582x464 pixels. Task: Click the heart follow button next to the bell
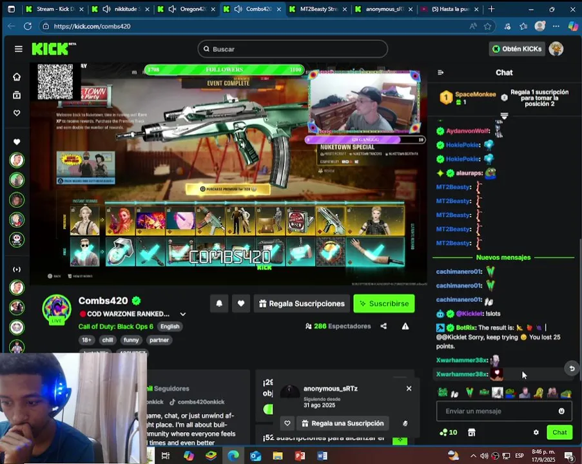(x=241, y=304)
